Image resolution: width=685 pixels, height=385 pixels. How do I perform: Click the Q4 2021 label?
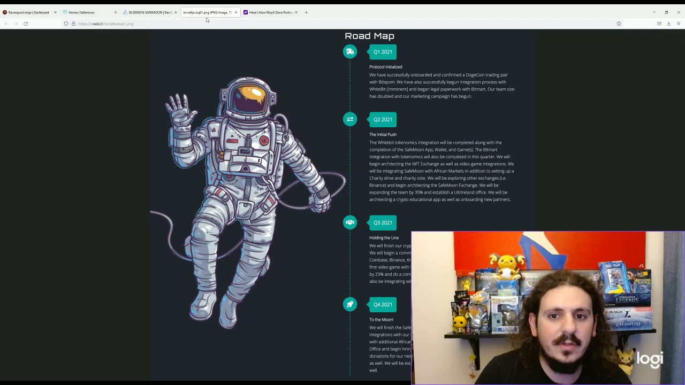click(383, 304)
